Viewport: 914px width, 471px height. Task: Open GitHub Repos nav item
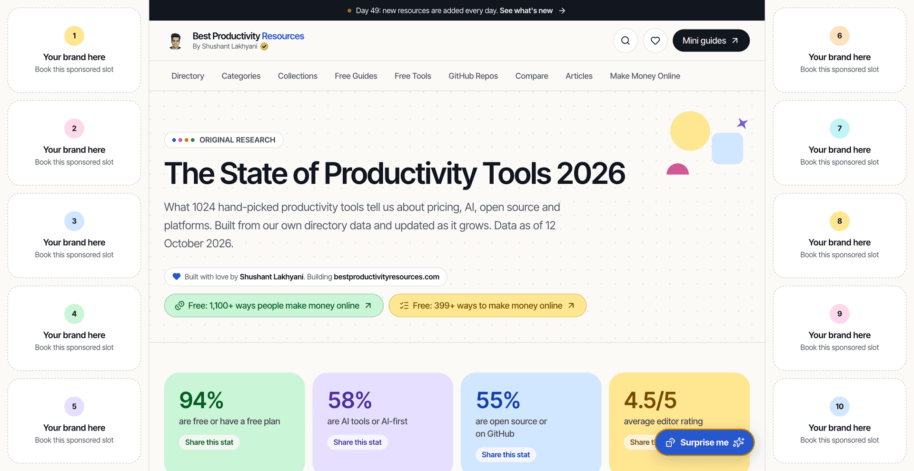coord(473,76)
